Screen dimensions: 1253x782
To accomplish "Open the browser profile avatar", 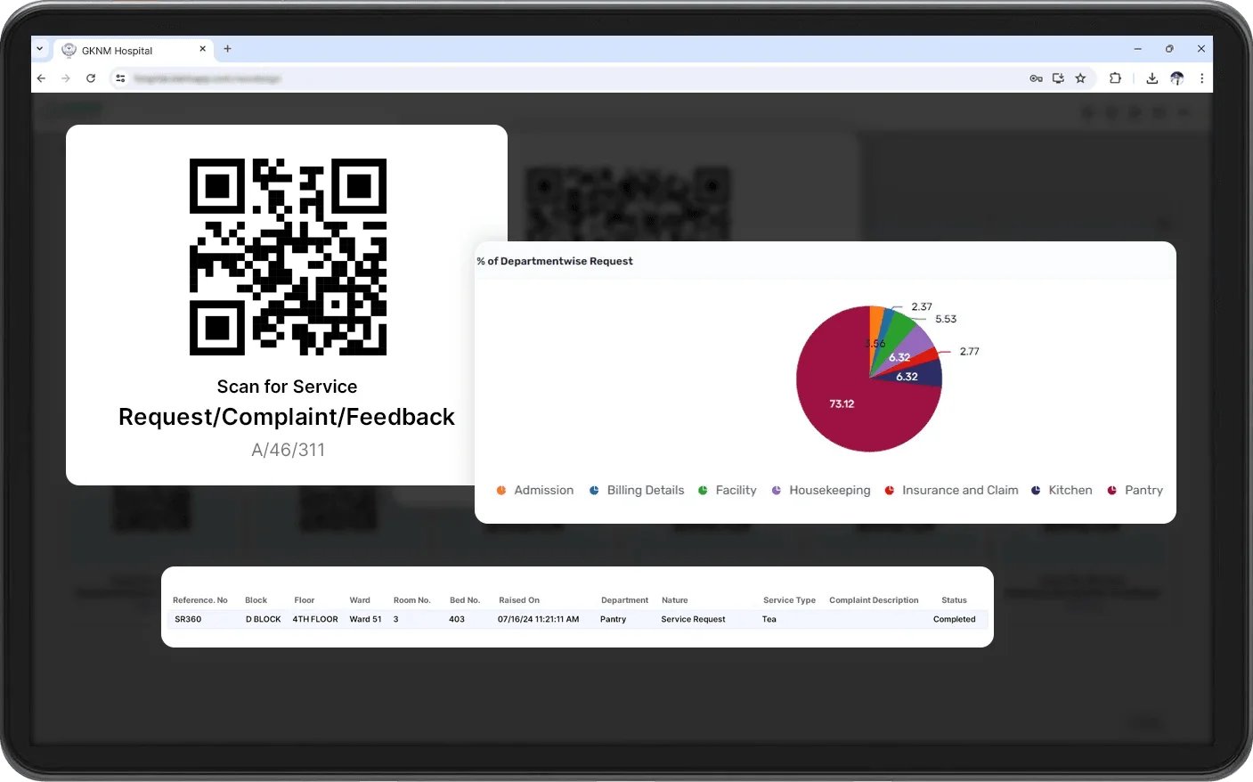I will (1177, 78).
